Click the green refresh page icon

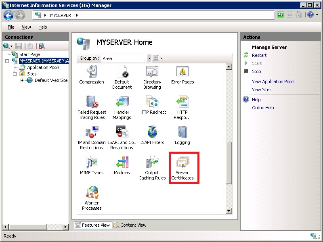(280, 15)
